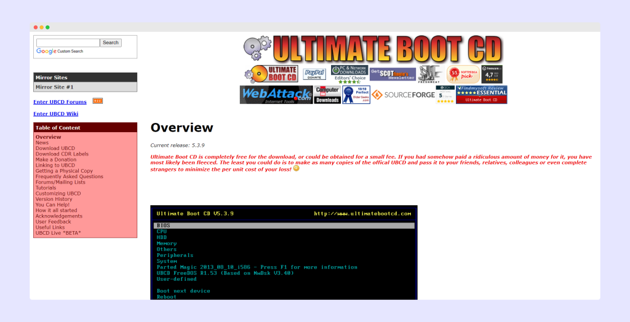Open Getting a Physical Copy
630x322 pixels.
point(64,171)
